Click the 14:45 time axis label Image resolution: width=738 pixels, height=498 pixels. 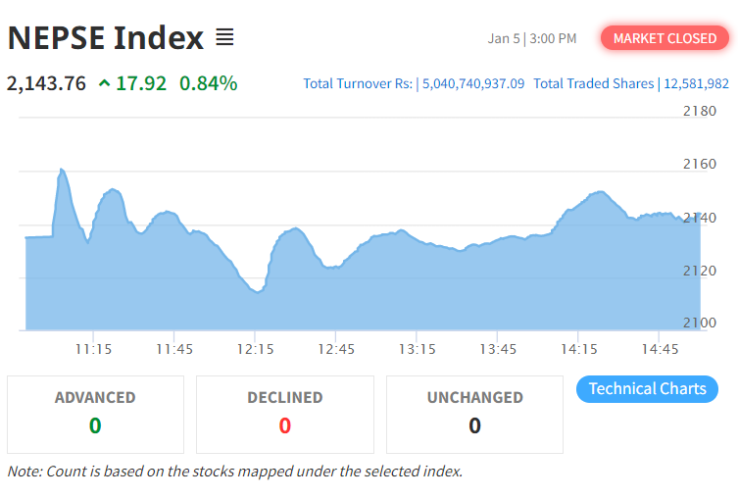[661, 349]
